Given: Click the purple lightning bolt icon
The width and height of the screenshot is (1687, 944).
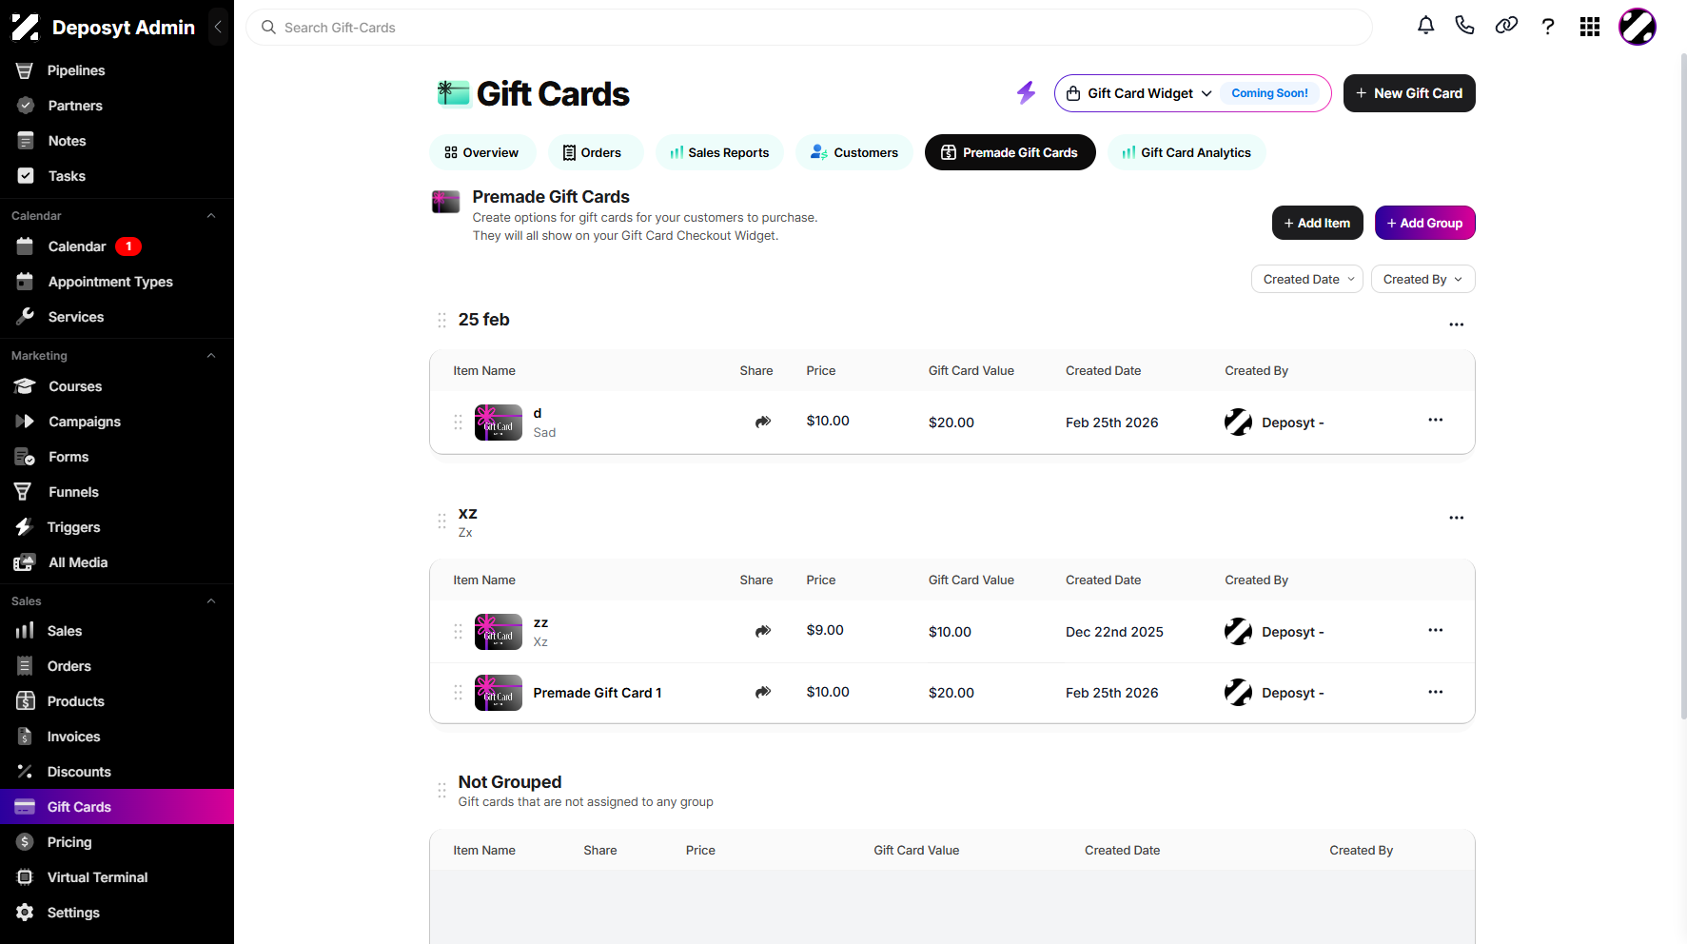Looking at the screenshot, I should [1026, 92].
